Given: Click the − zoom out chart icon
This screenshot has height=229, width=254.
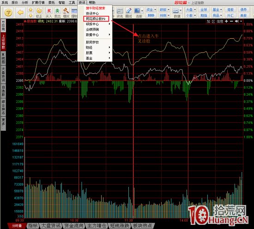Looking at the screenshot, I should click(x=231, y=21).
